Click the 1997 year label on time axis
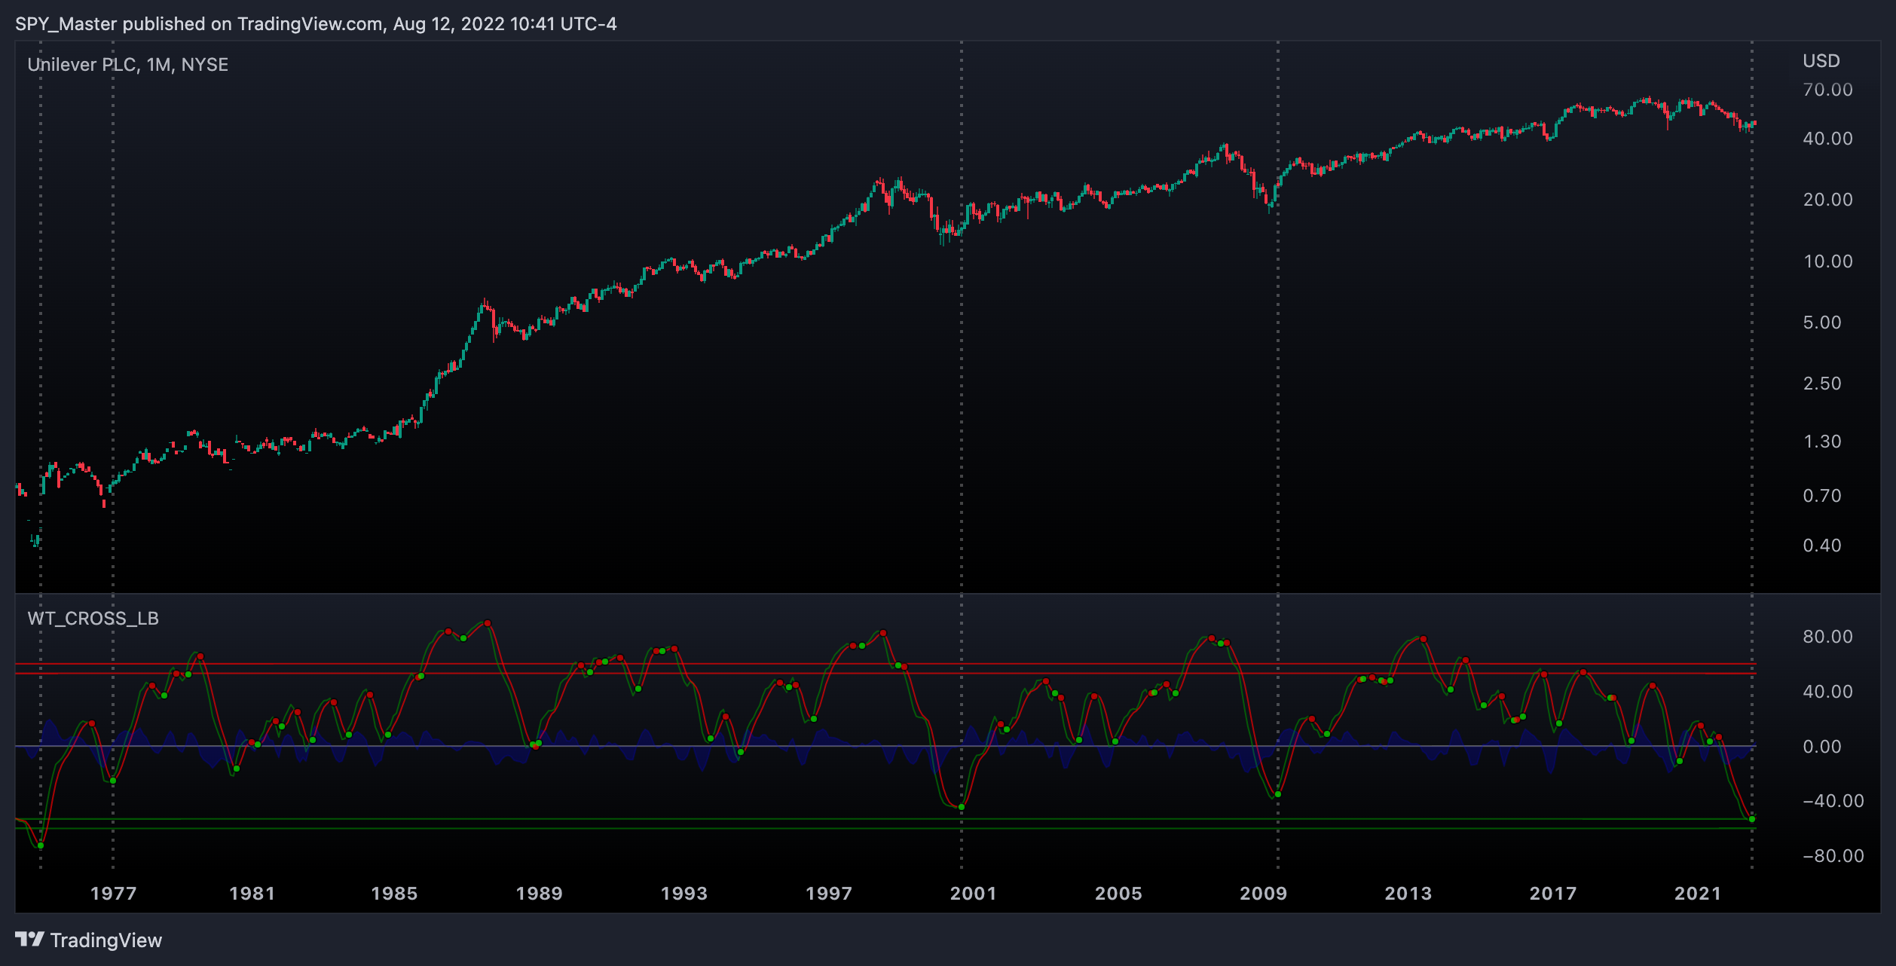 click(829, 894)
